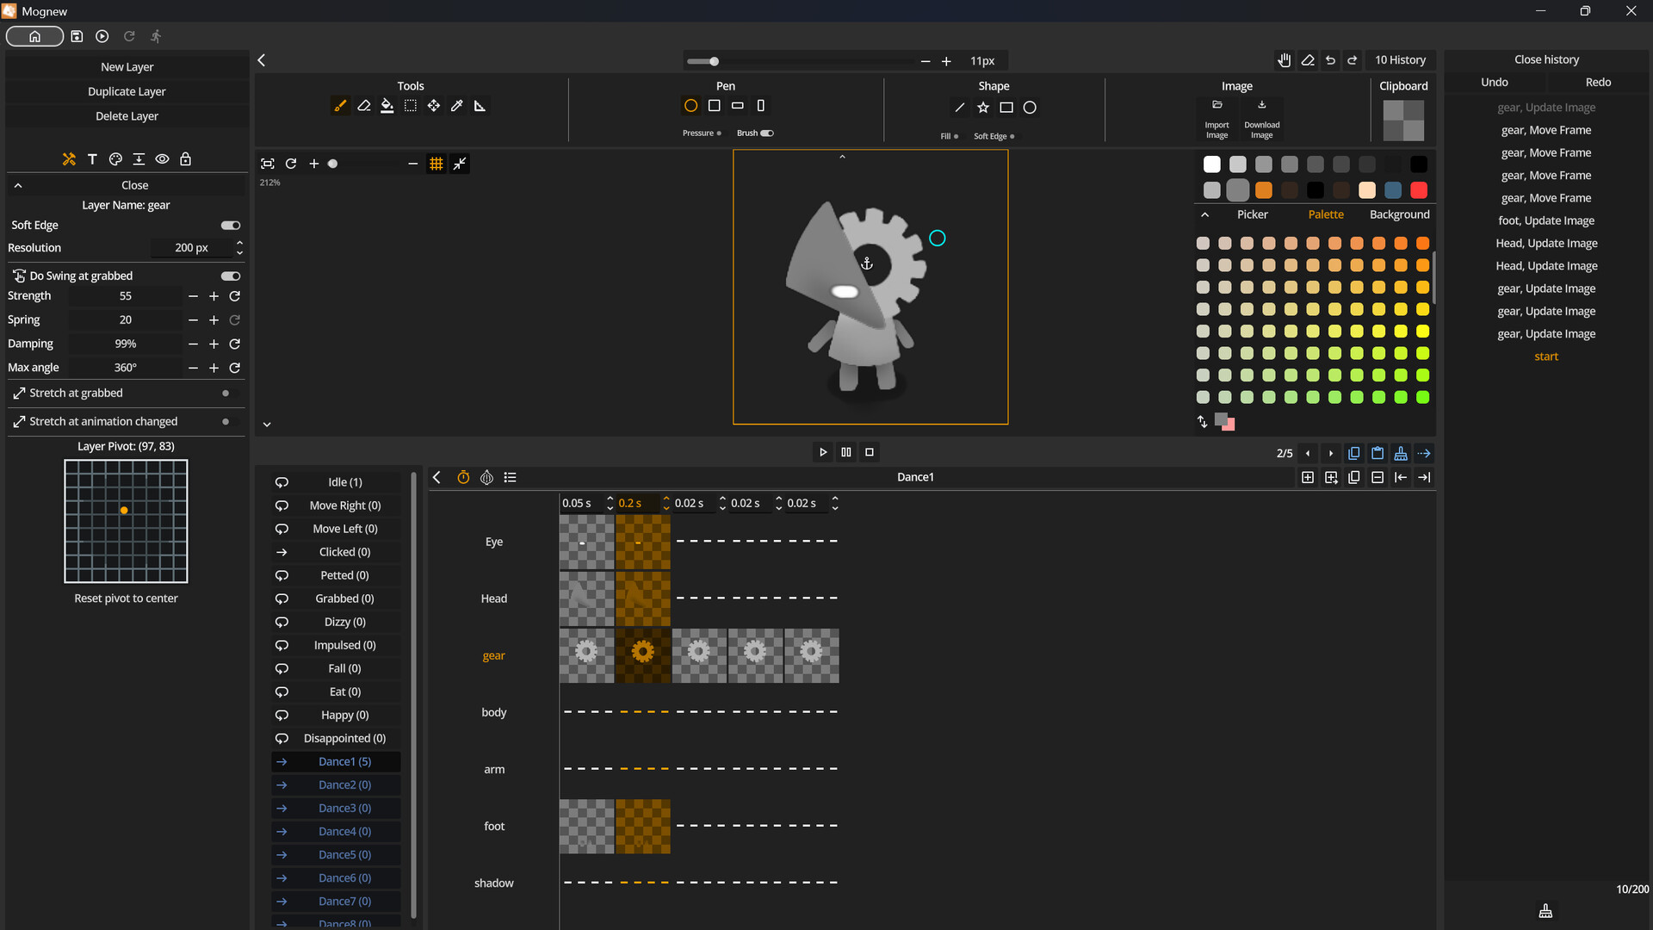This screenshot has height=930, width=1653.
Task: Choose the square pen tip
Action: (x=714, y=106)
